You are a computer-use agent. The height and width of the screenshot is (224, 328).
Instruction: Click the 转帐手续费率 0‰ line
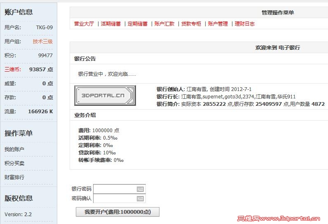(x=101, y=160)
